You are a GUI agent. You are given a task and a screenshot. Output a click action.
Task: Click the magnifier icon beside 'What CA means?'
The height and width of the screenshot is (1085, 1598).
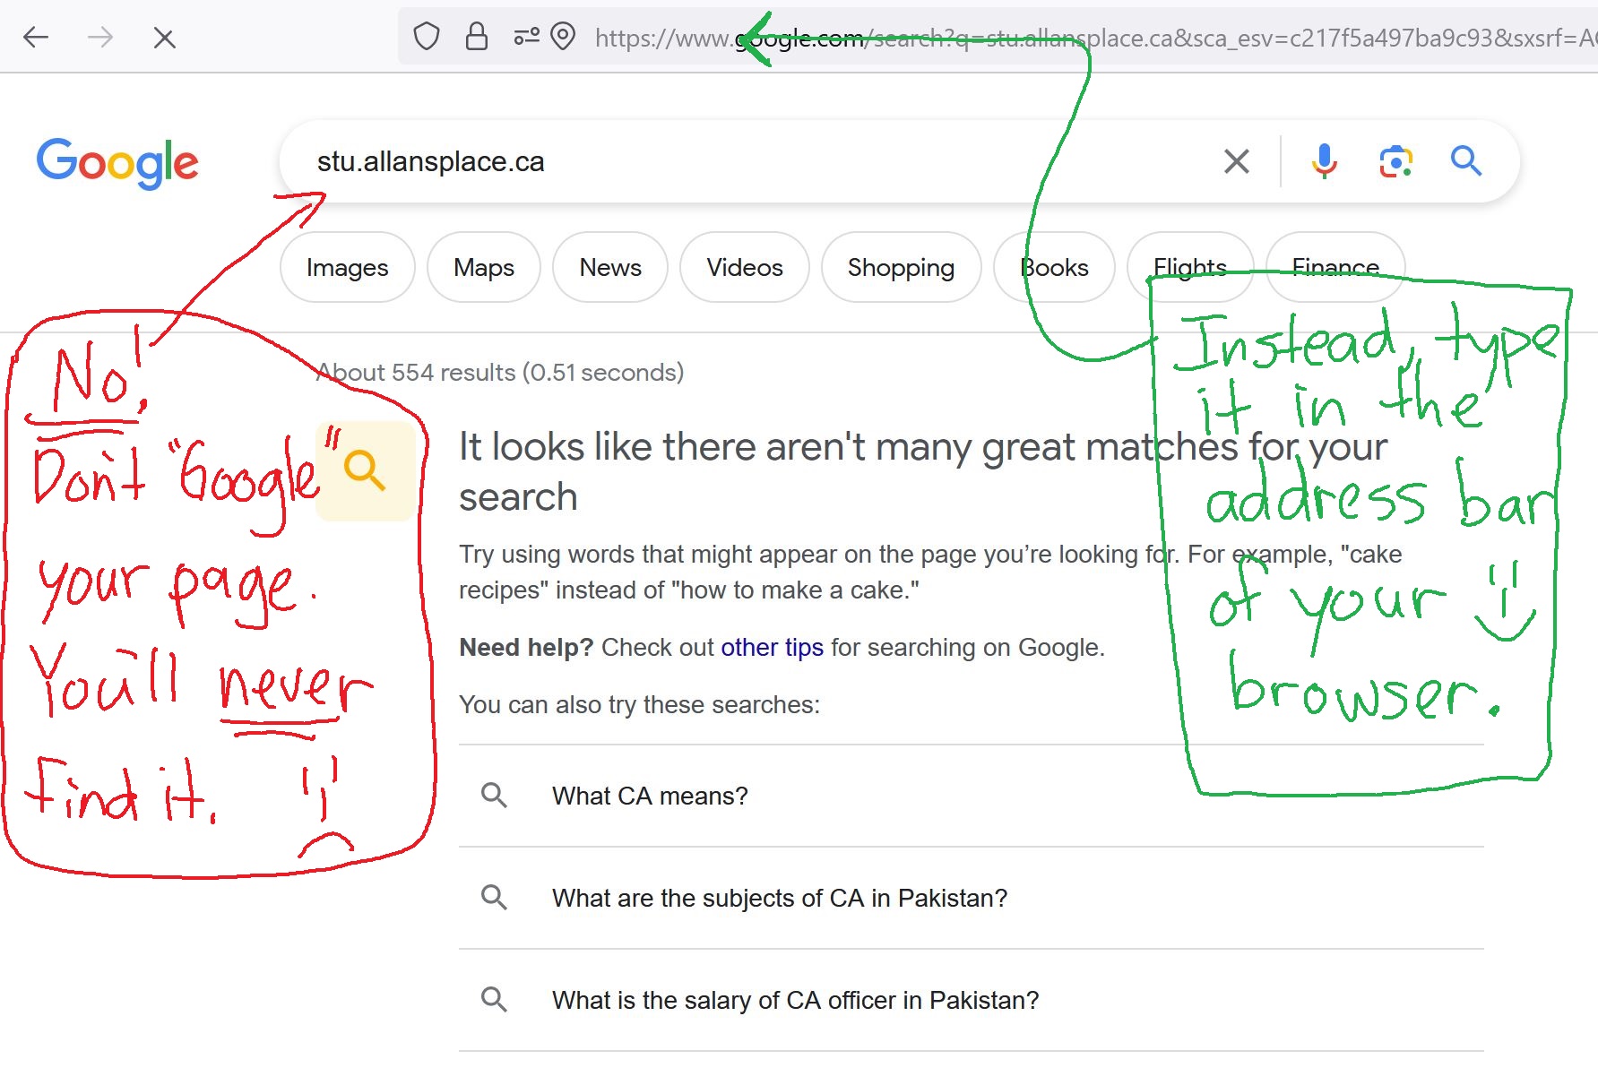(x=494, y=795)
